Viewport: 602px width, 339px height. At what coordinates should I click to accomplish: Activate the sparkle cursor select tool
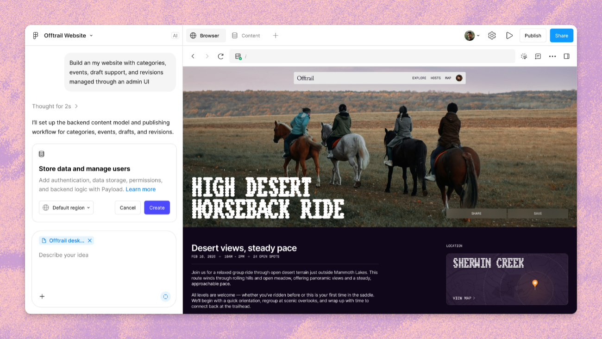tap(524, 56)
